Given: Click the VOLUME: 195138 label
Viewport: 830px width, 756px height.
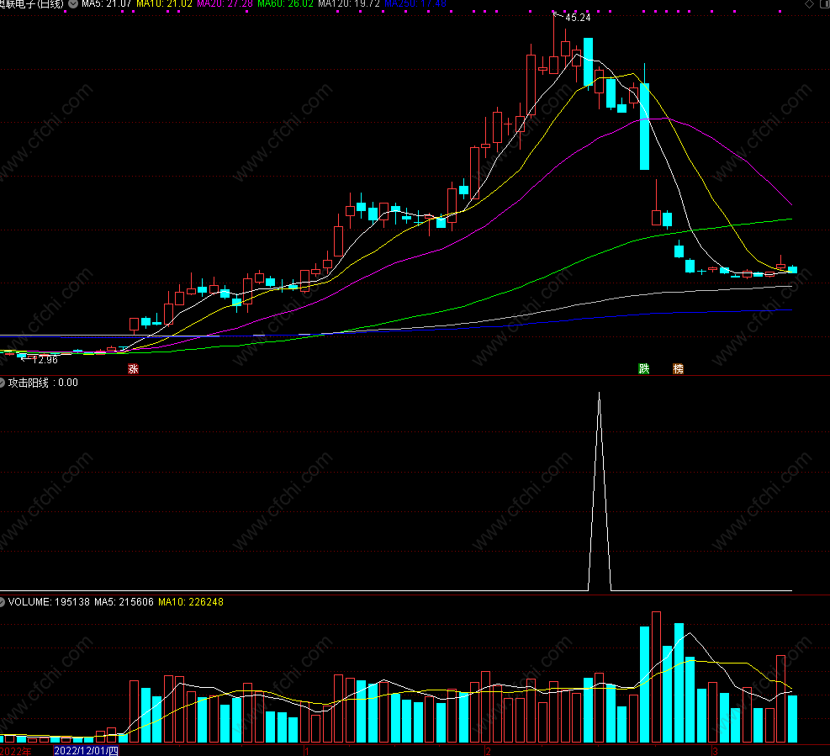Looking at the screenshot, I should (49, 602).
